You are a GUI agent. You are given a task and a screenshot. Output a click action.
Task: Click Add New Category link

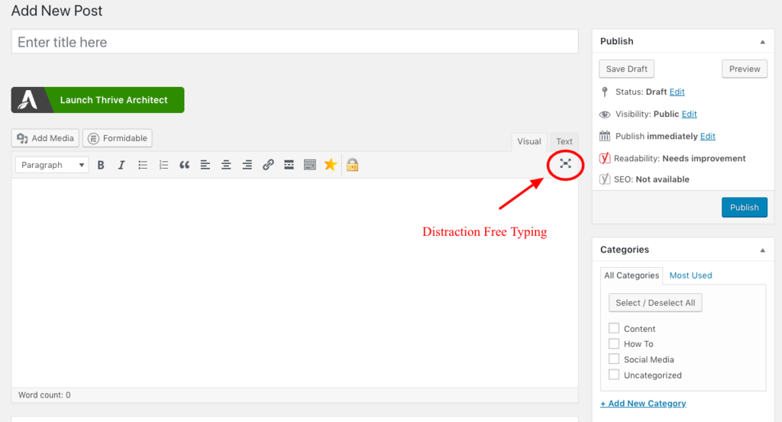(643, 403)
